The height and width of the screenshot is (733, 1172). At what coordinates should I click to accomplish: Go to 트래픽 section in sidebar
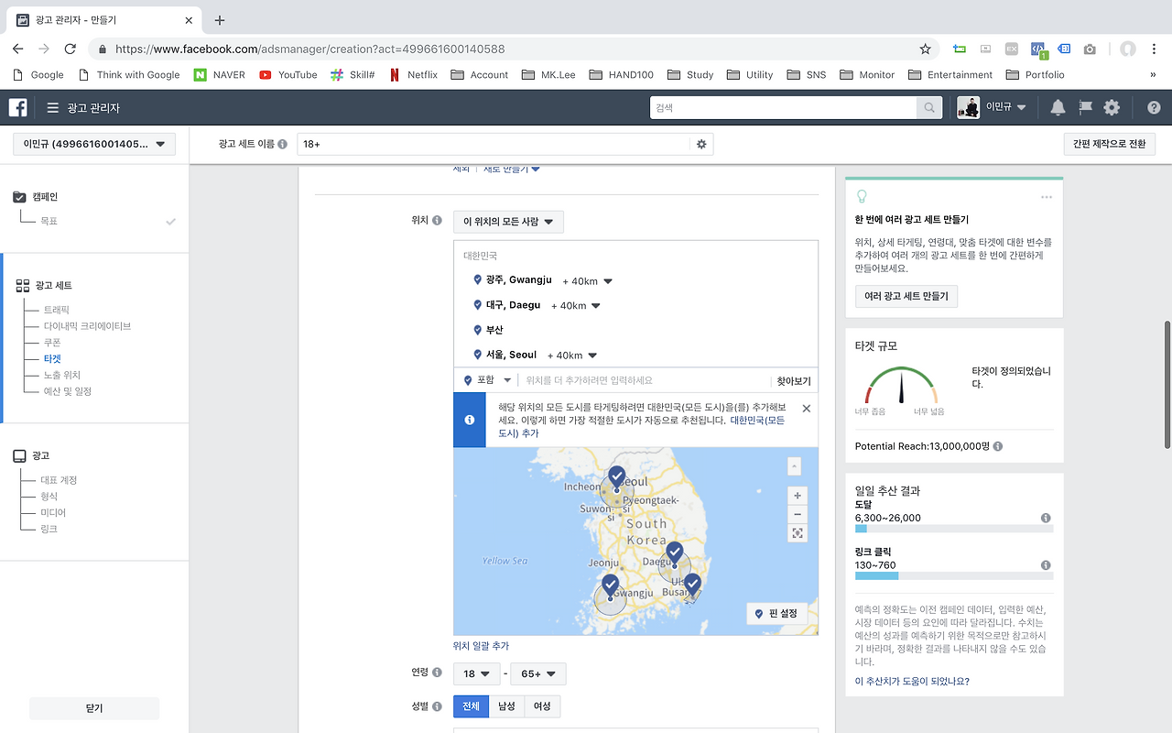(57, 310)
